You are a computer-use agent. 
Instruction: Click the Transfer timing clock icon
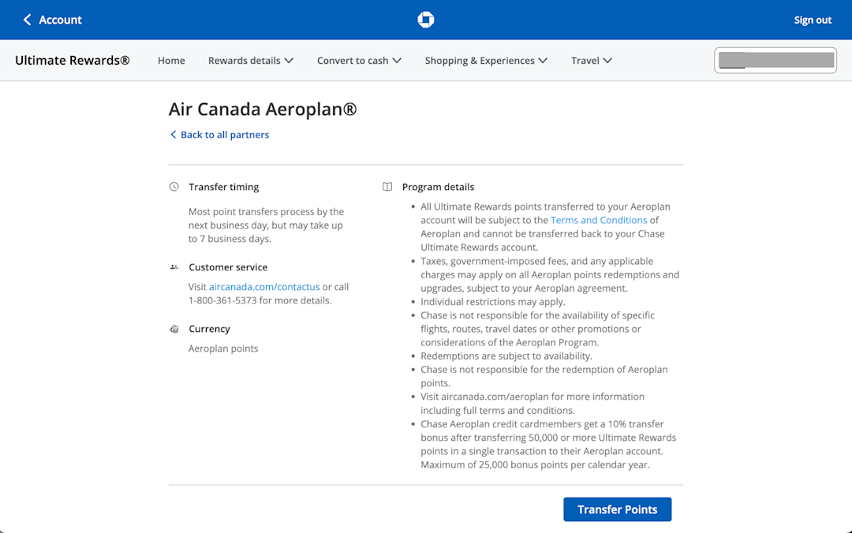(x=174, y=187)
